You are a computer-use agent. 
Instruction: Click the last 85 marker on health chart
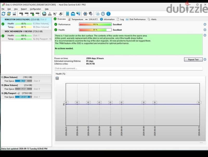coord(199,102)
